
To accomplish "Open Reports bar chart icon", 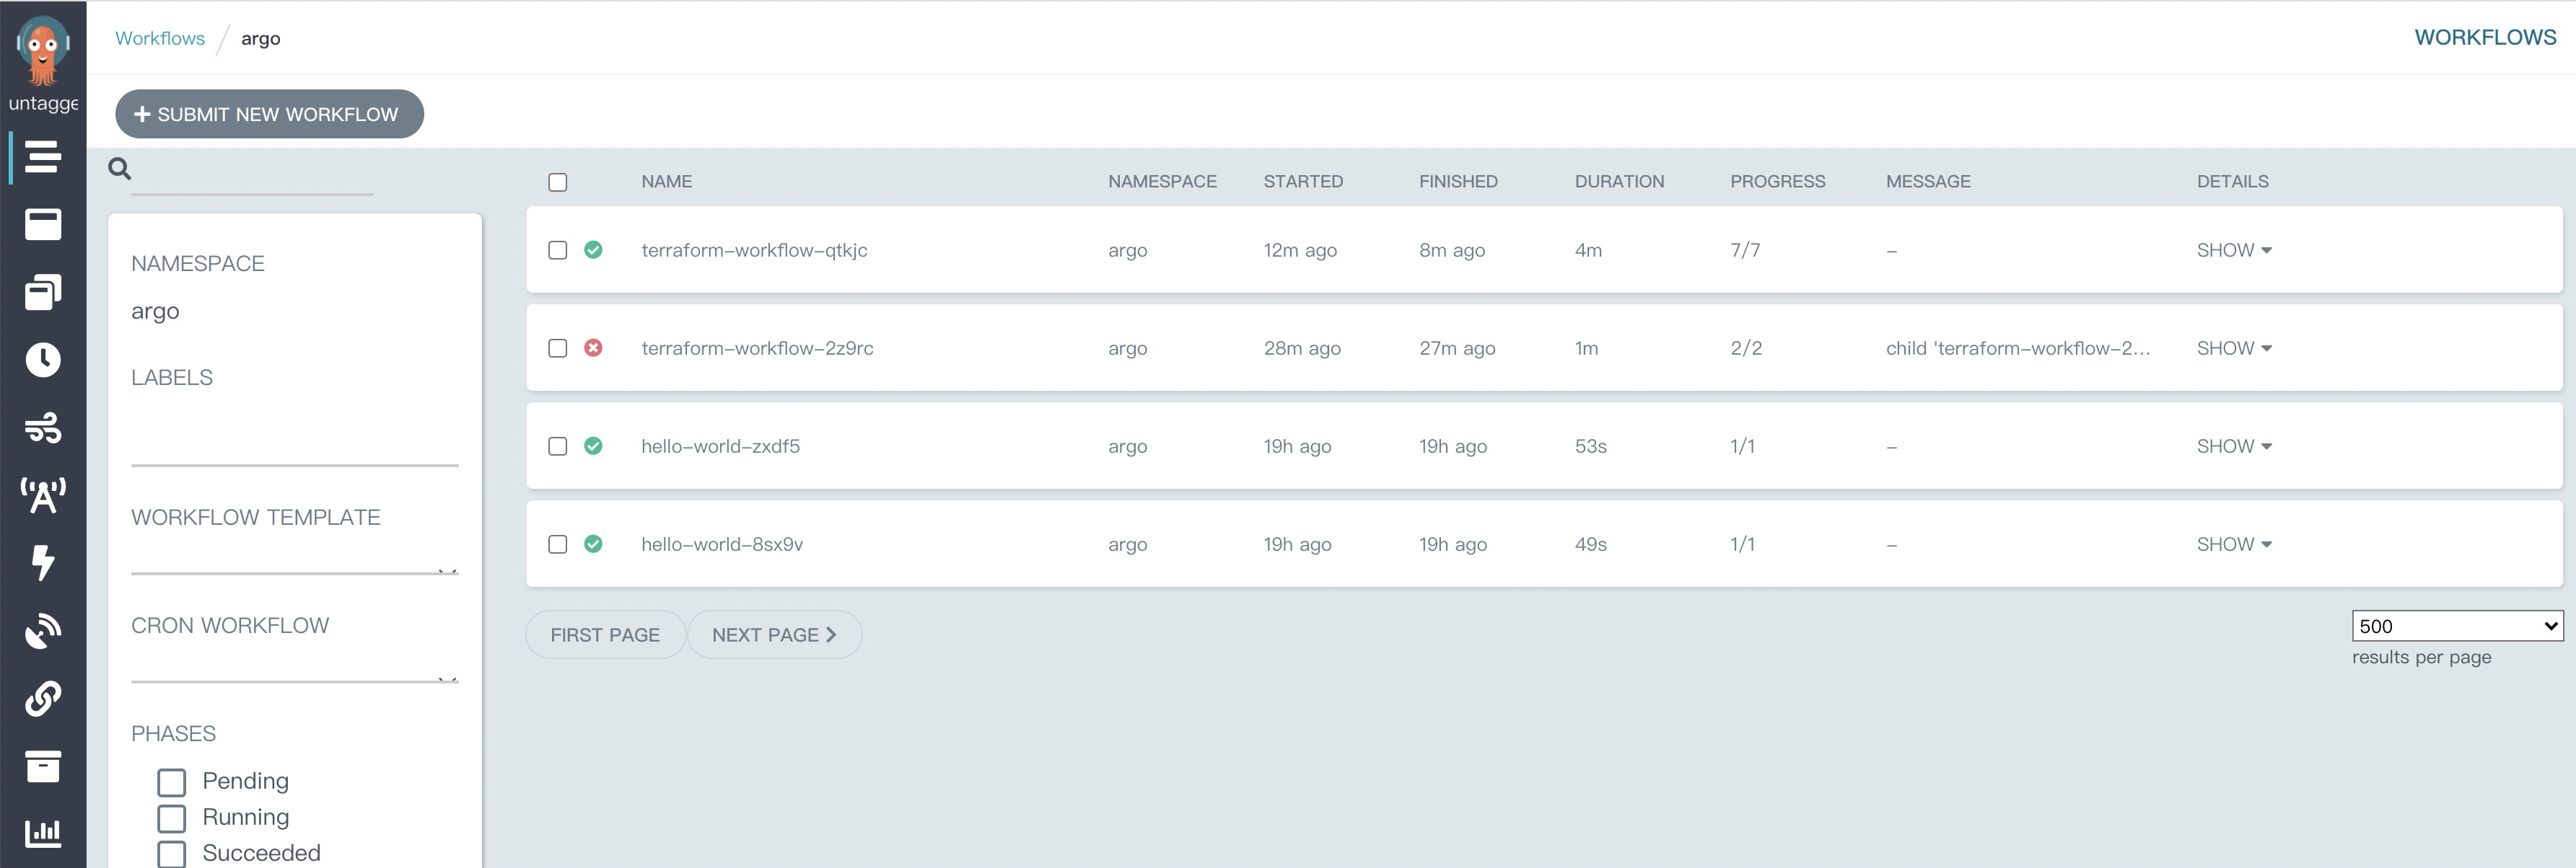I will pos(42,832).
